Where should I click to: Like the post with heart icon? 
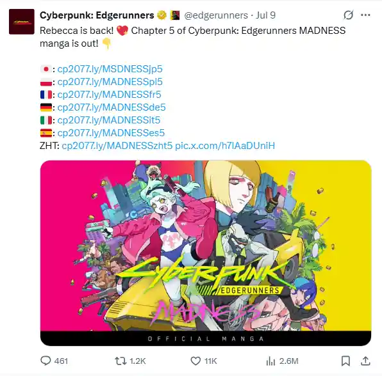tap(195, 361)
